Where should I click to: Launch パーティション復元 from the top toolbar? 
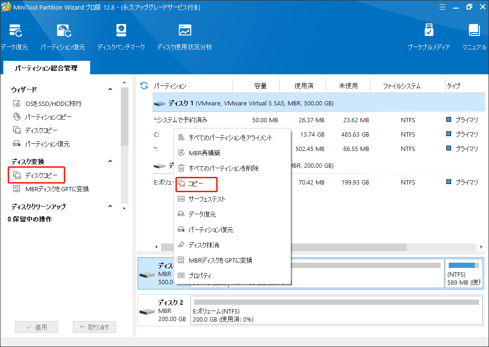(x=63, y=37)
